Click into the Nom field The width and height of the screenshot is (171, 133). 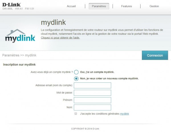pos(92,107)
